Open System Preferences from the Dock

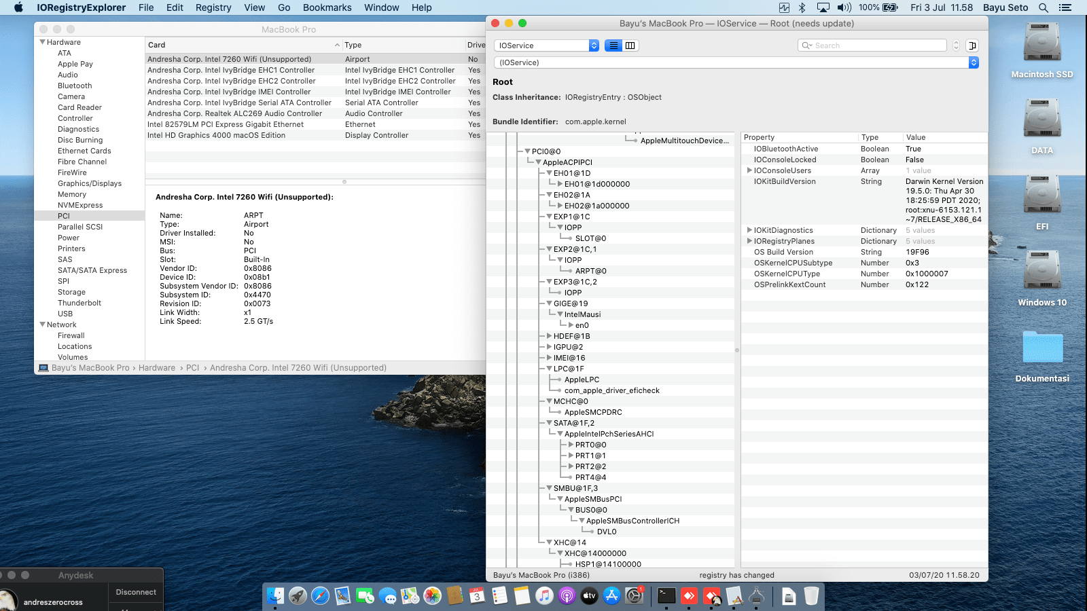pos(634,596)
